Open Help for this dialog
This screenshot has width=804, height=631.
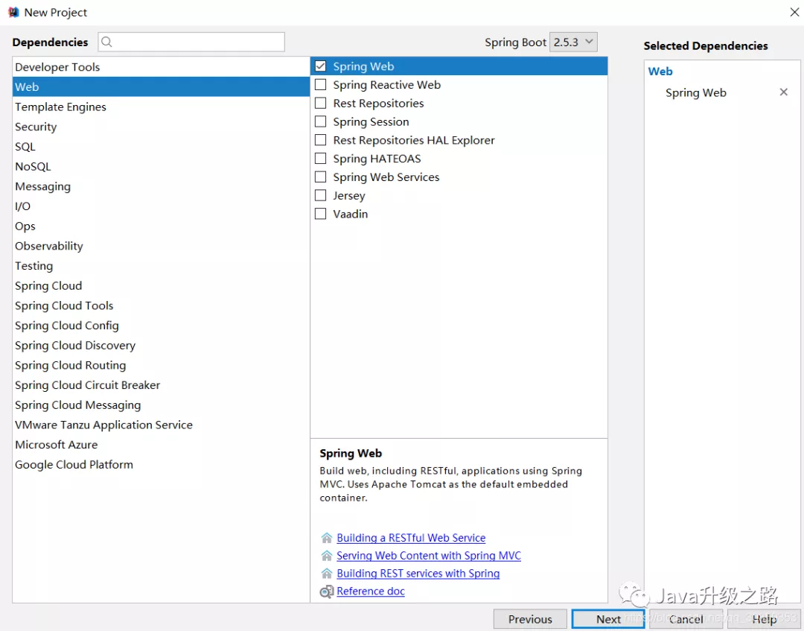(764, 619)
